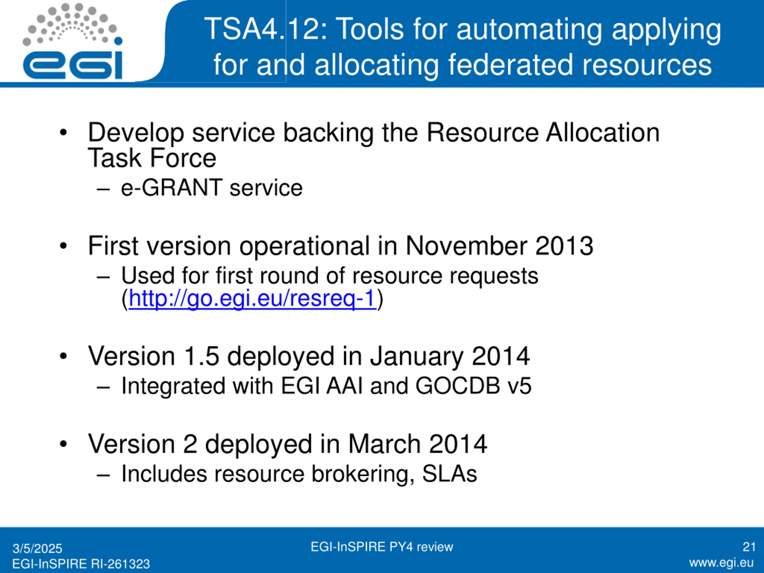The width and height of the screenshot is (764, 573).
Task: Click the EGI logo
Action: (x=73, y=41)
